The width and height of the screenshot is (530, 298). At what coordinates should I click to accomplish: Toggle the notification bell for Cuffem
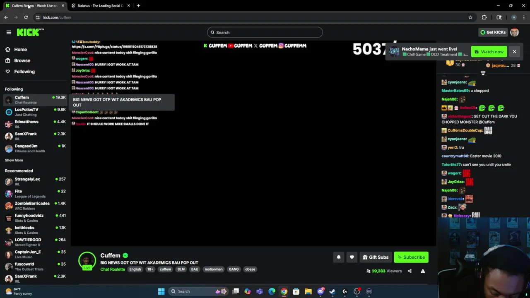338,257
